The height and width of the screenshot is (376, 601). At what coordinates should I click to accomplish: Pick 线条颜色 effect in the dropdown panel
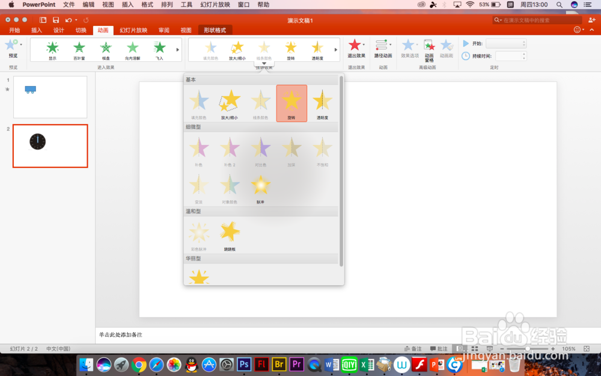point(261,103)
